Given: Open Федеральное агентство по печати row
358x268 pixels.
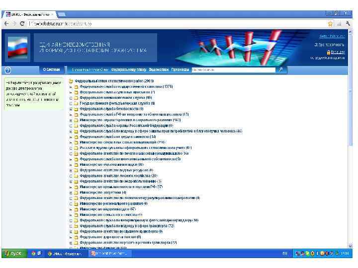Looking at the screenshot, I should pyautogui.click(x=134, y=153).
